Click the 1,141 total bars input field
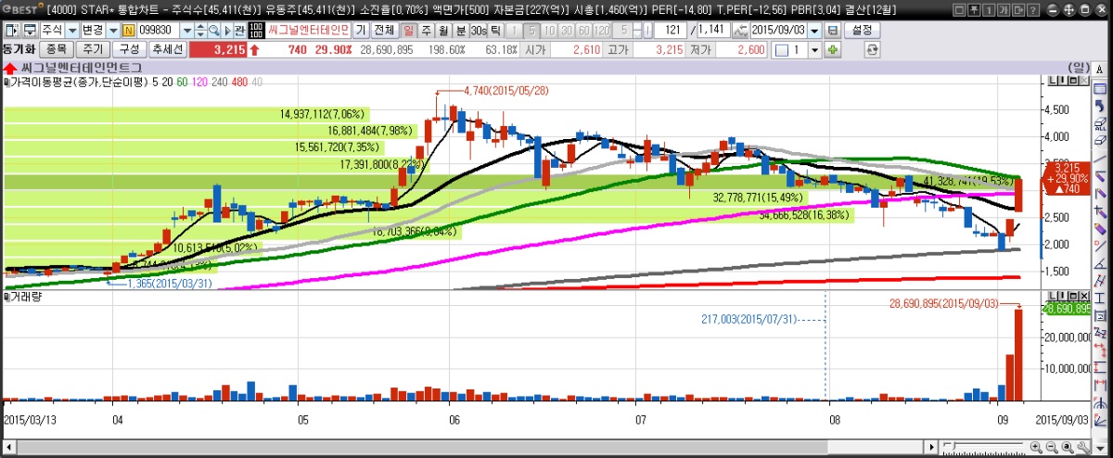The width and height of the screenshot is (1113, 458). [x=714, y=30]
